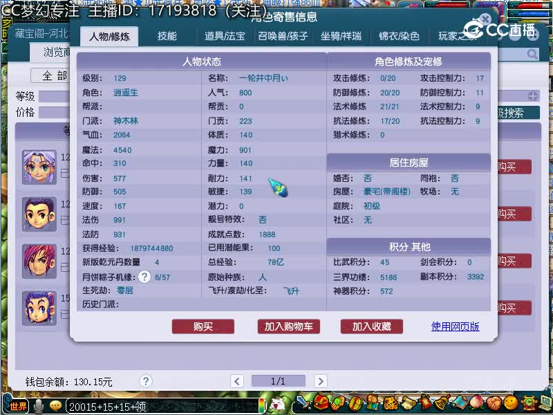Open the 锦衣/染色 tab
This screenshot has height=415, width=553.
pos(400,36)
